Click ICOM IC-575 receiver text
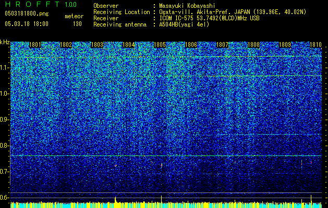Screen dimensions: 328x208 pyautogui.click(x=209, y=18)
